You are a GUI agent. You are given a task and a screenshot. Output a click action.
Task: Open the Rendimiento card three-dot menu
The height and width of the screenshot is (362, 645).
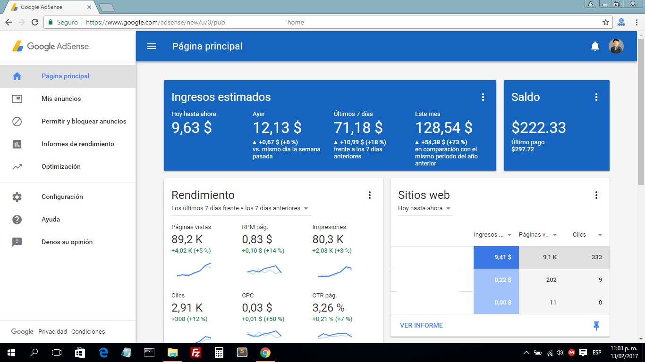click(369, 195)
